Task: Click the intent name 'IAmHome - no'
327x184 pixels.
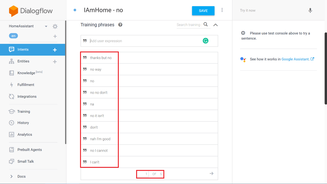Action: 103,10
